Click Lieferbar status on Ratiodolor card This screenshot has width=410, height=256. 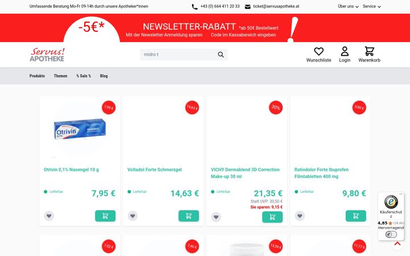point(304,192)
